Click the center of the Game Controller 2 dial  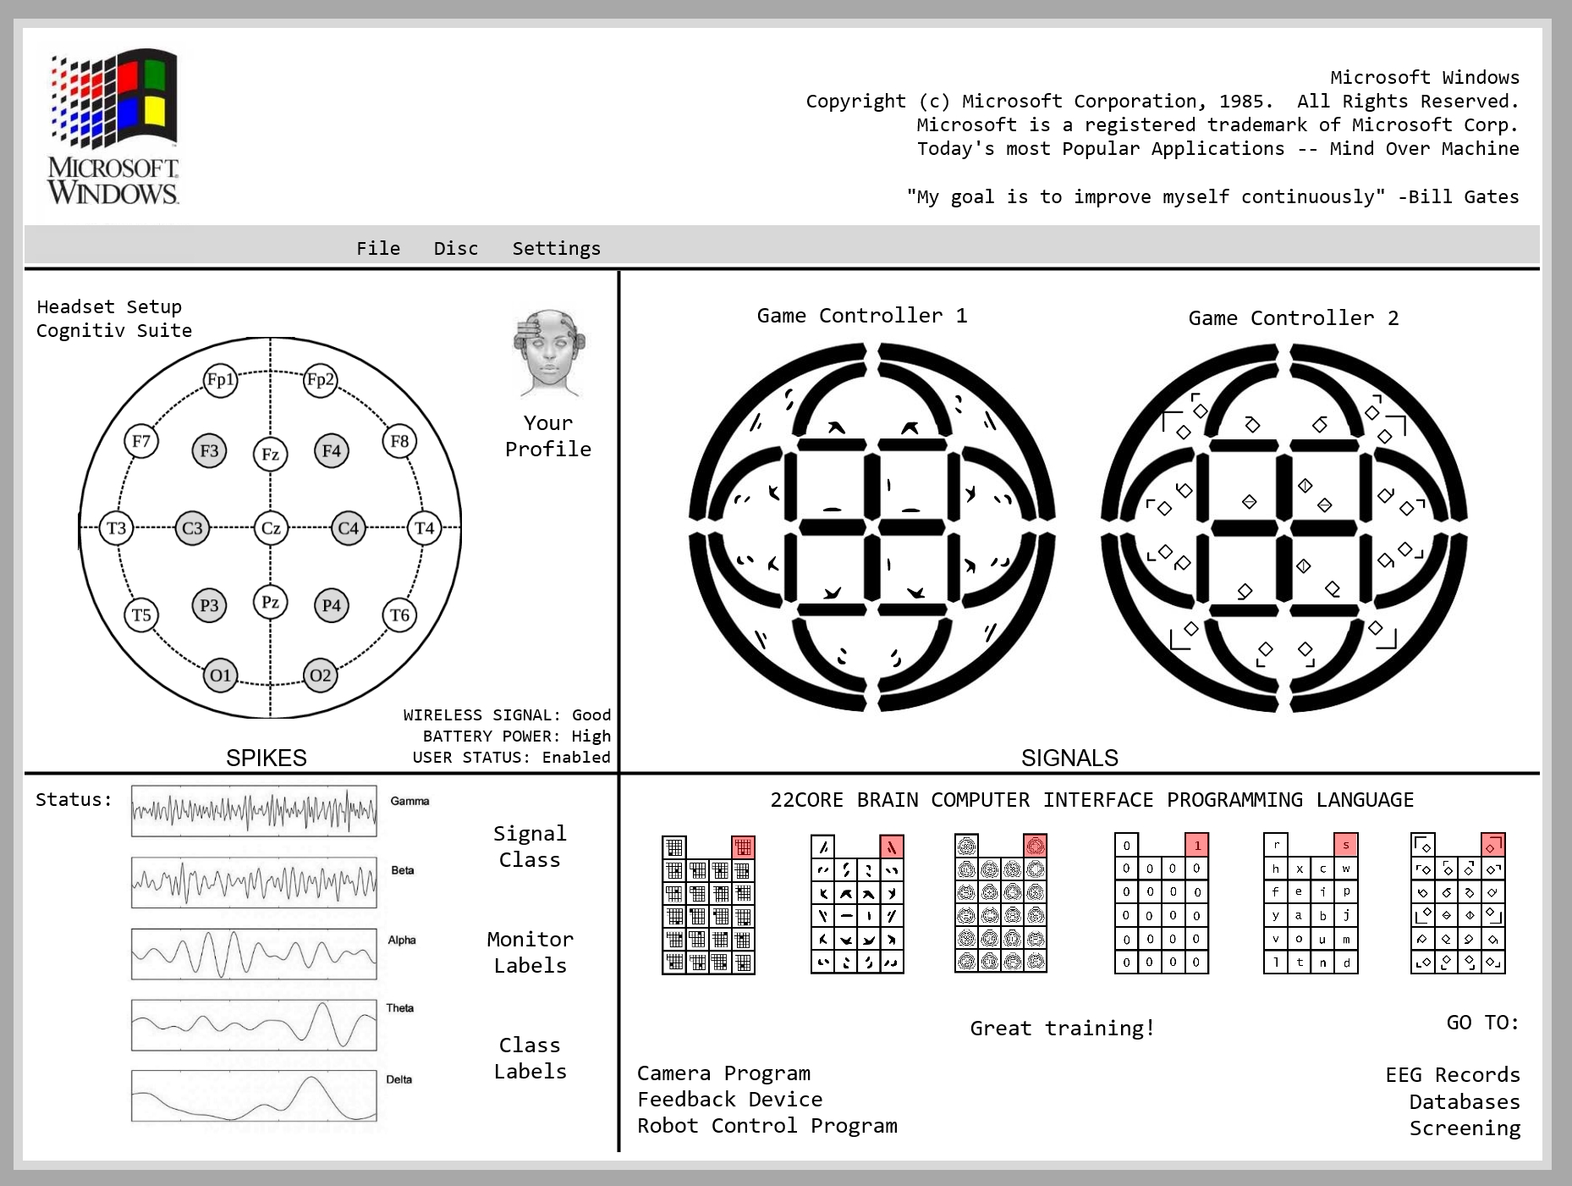(x=1284, y=527)
